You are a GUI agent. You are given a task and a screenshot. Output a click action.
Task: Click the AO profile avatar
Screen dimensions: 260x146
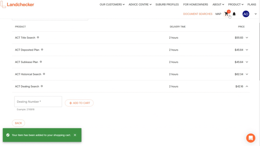point(246,14)
